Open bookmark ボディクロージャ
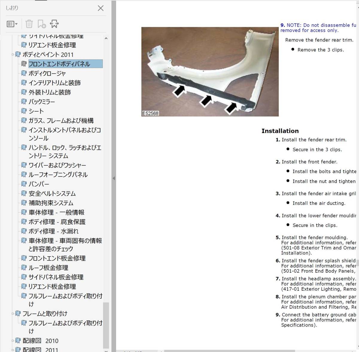This screenshot has width=359, height=352. point(47,73)
